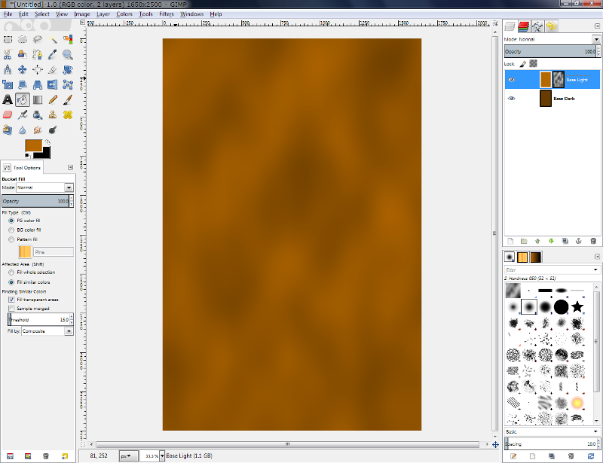Hide the Base Light layer
The width and height of the screenshot is (603, 463).
click(512, 80)
